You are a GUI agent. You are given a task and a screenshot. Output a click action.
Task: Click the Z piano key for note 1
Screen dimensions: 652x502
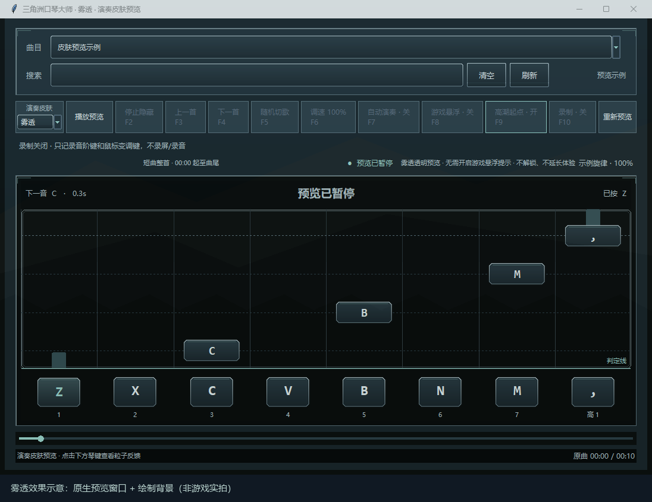(59, 392)
